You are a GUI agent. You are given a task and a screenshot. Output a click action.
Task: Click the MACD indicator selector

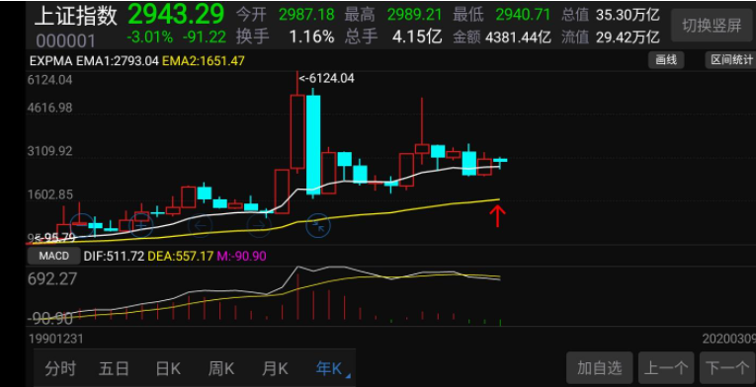(54, 256)
